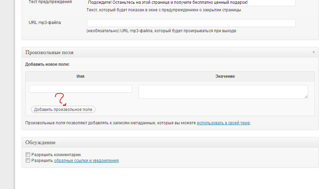Focus the Имя custom field input
Image resolution: width=333 pixels, height=189 pixels.
(x=80, y=89)
